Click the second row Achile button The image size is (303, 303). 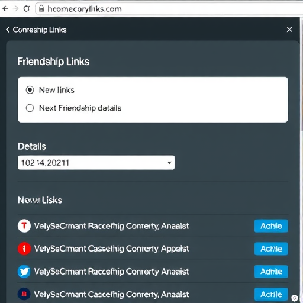[271, 249]
